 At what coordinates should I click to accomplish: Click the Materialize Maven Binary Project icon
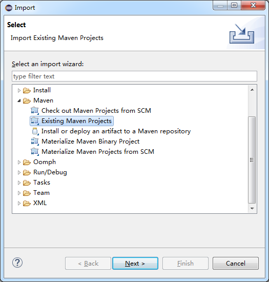tap(35, 142)
